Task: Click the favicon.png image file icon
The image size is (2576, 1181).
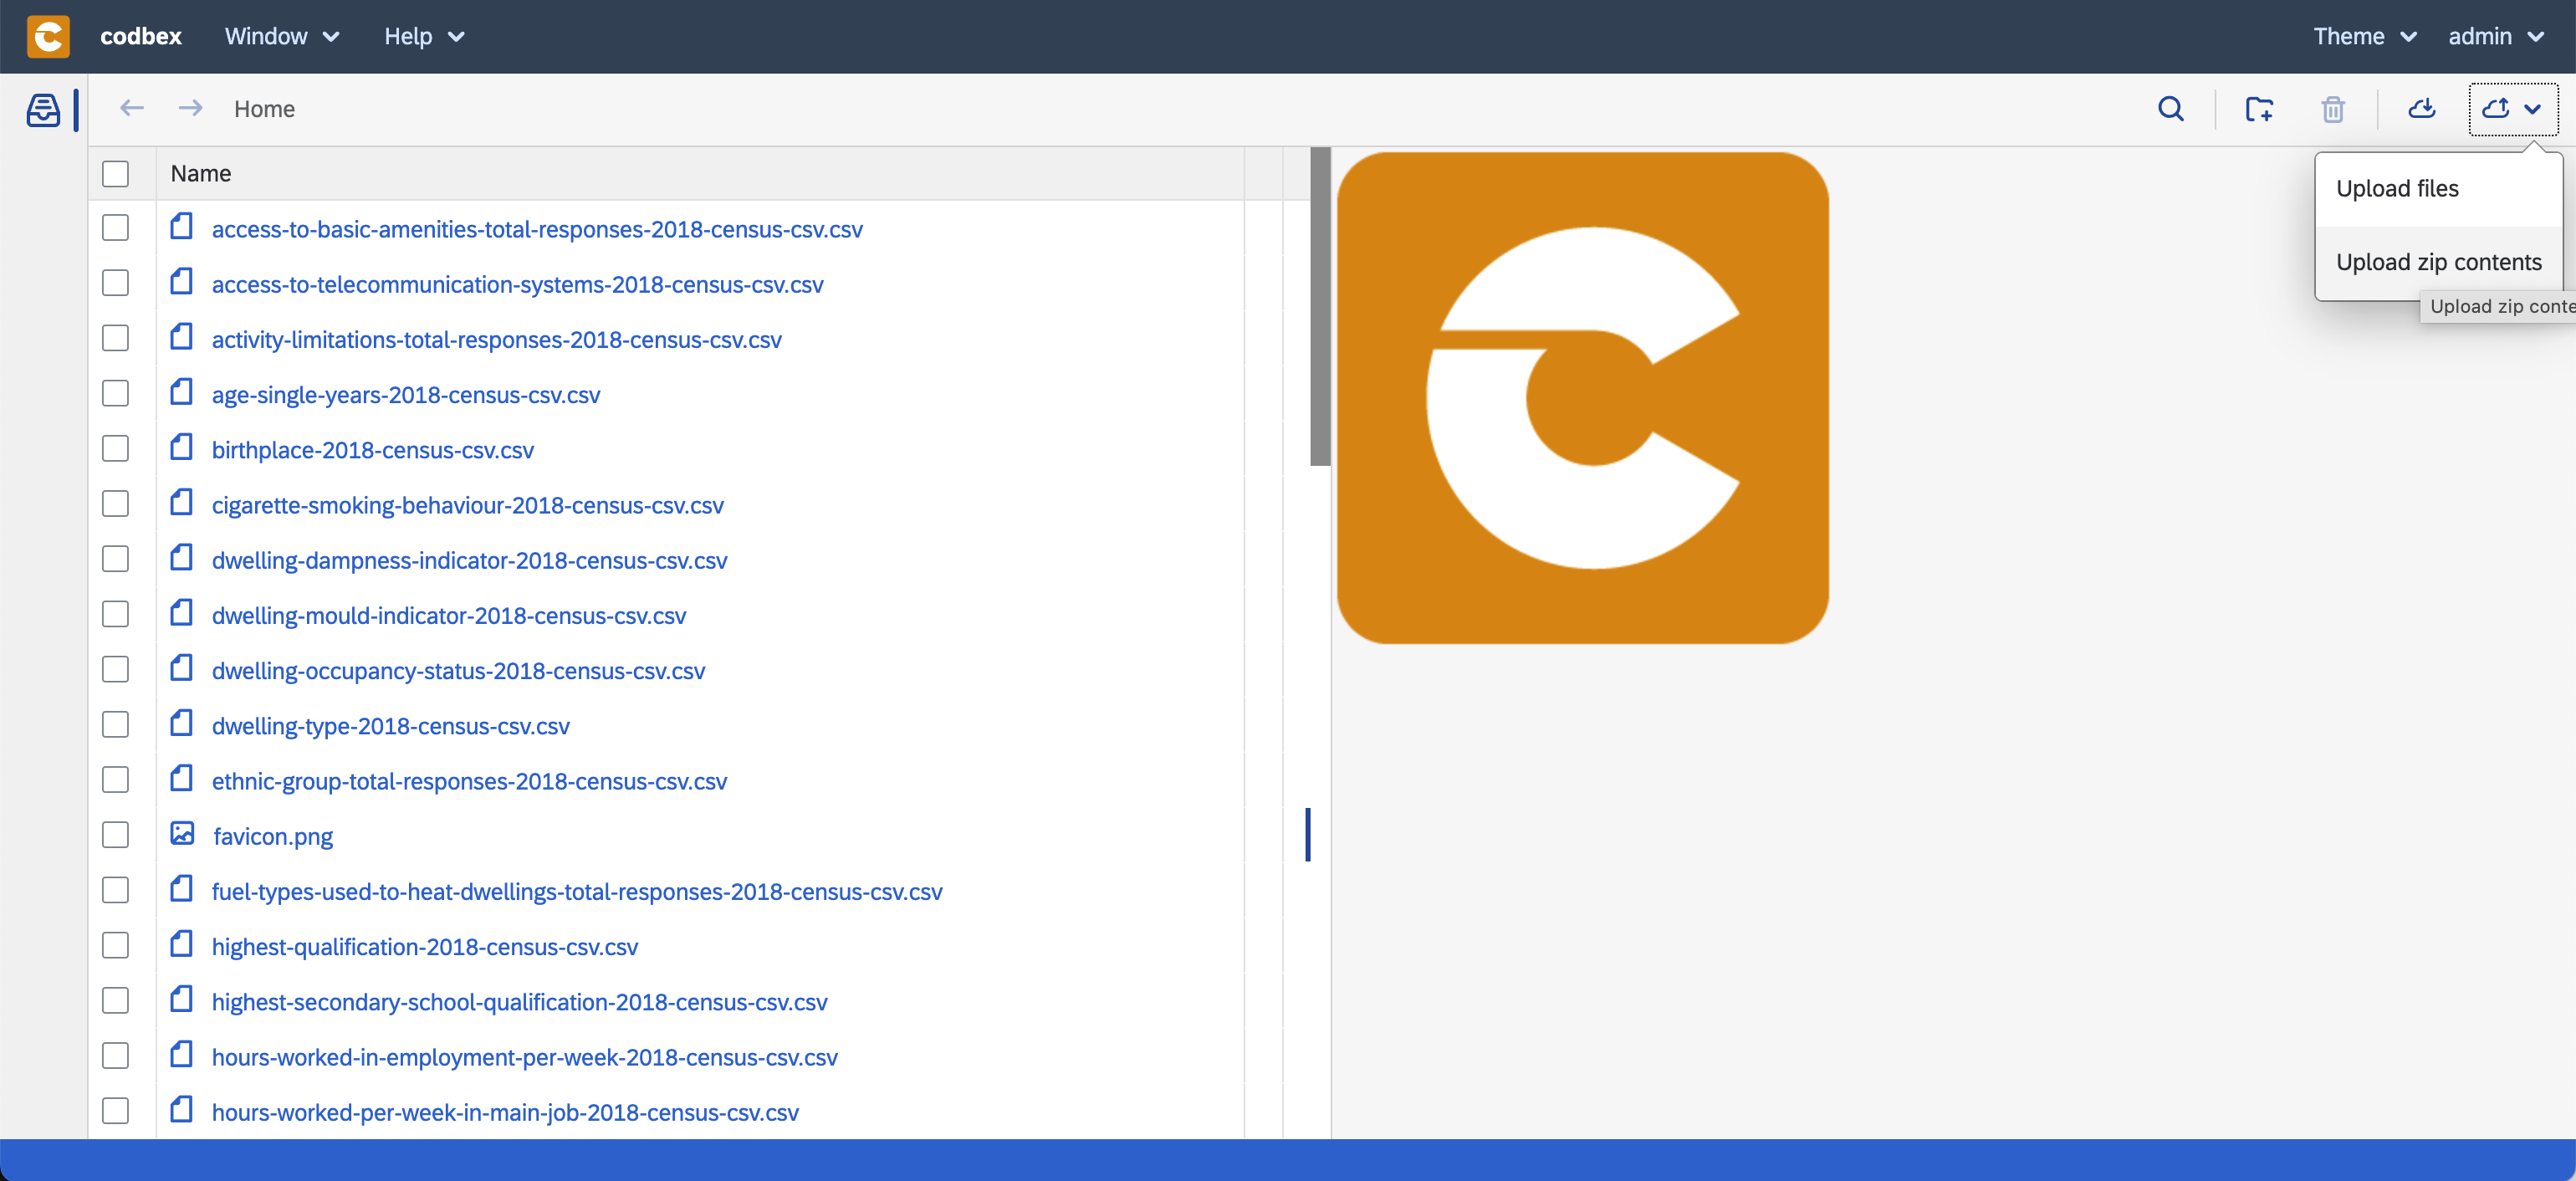Action: coord(182,834)
